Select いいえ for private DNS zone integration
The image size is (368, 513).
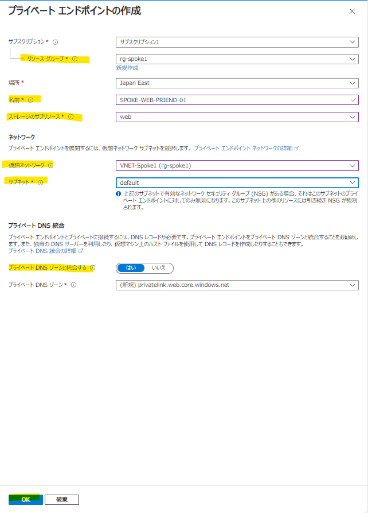pyautogui.click(x=159, y=268)
